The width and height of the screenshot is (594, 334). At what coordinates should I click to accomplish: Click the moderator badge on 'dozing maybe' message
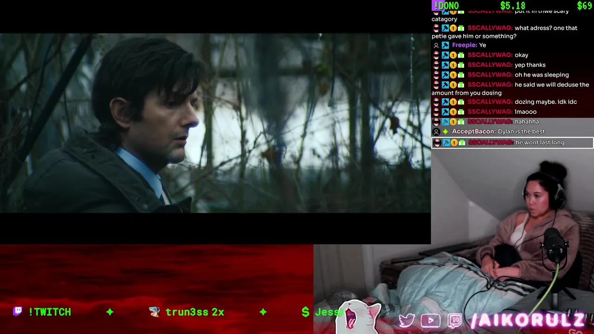(x=445, y=102)
